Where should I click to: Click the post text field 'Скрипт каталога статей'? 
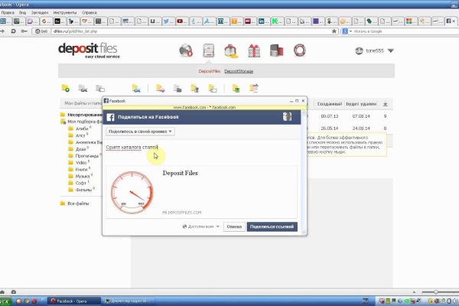click(x=132, y=146)
